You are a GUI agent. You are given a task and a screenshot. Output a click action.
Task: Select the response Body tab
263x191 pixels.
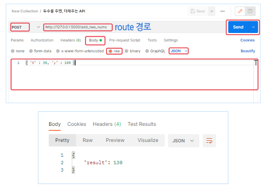coord(54,124)
